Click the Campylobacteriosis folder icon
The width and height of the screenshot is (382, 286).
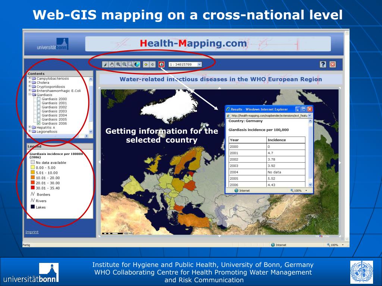[x=34, y=79]
